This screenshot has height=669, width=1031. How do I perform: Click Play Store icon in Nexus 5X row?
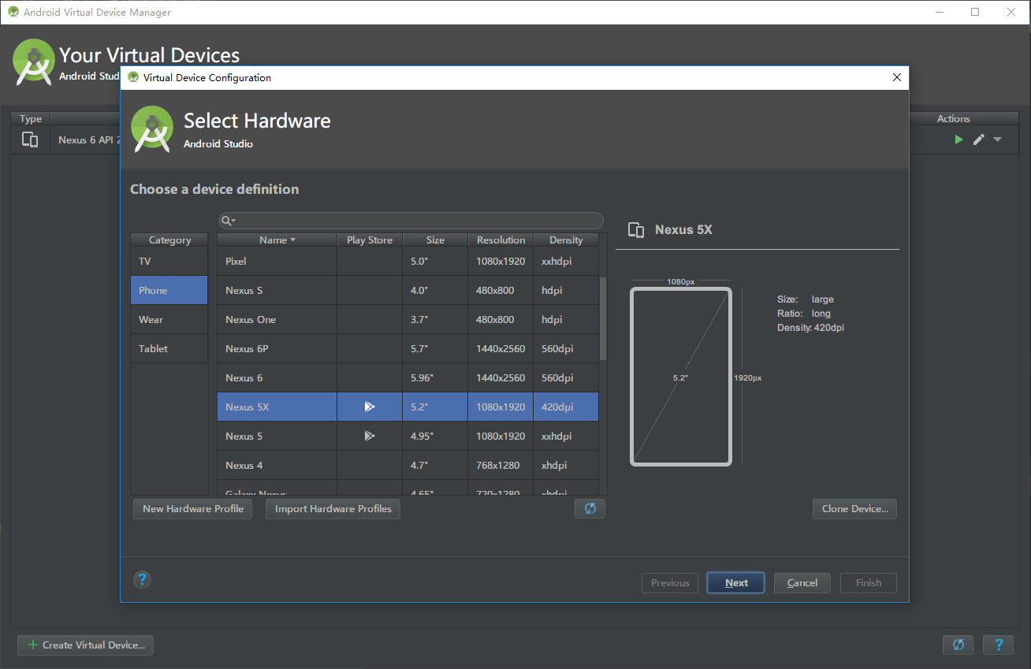point(370,407)
